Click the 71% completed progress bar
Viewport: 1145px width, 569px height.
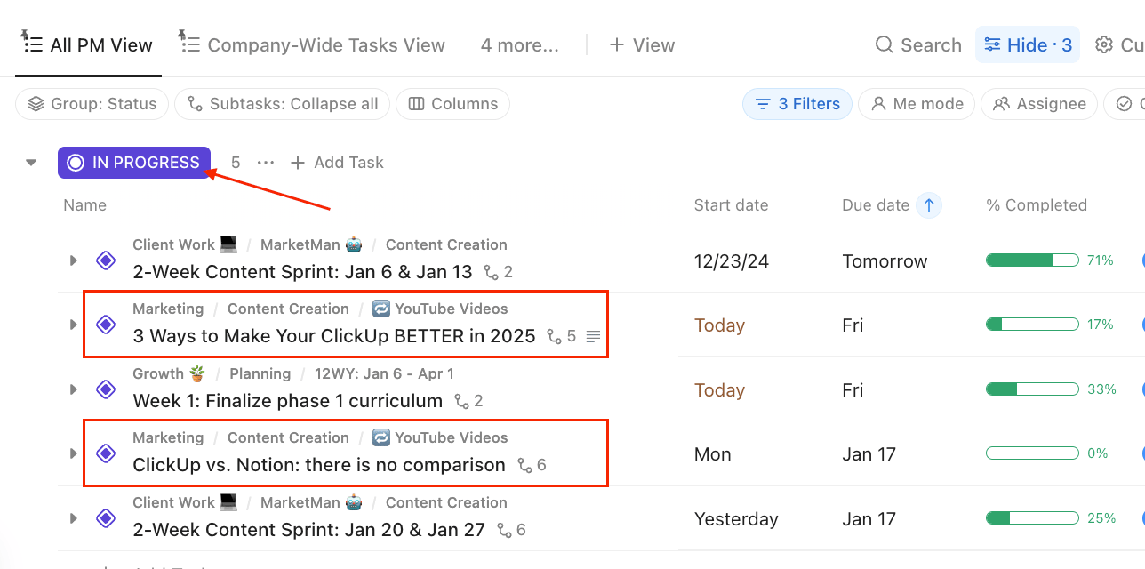coord(1032,260)
